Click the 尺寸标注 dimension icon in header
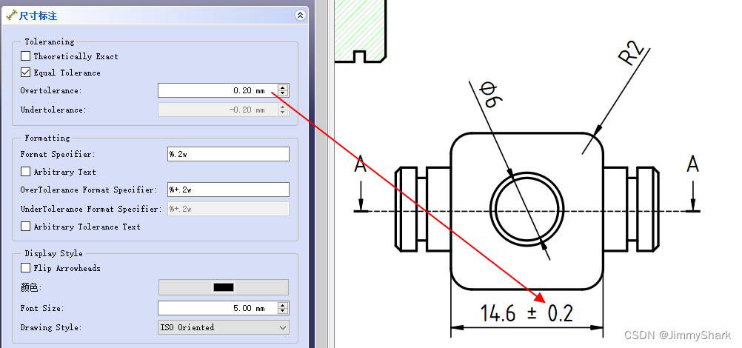This screenshot has width=742, height=348. 11,15
